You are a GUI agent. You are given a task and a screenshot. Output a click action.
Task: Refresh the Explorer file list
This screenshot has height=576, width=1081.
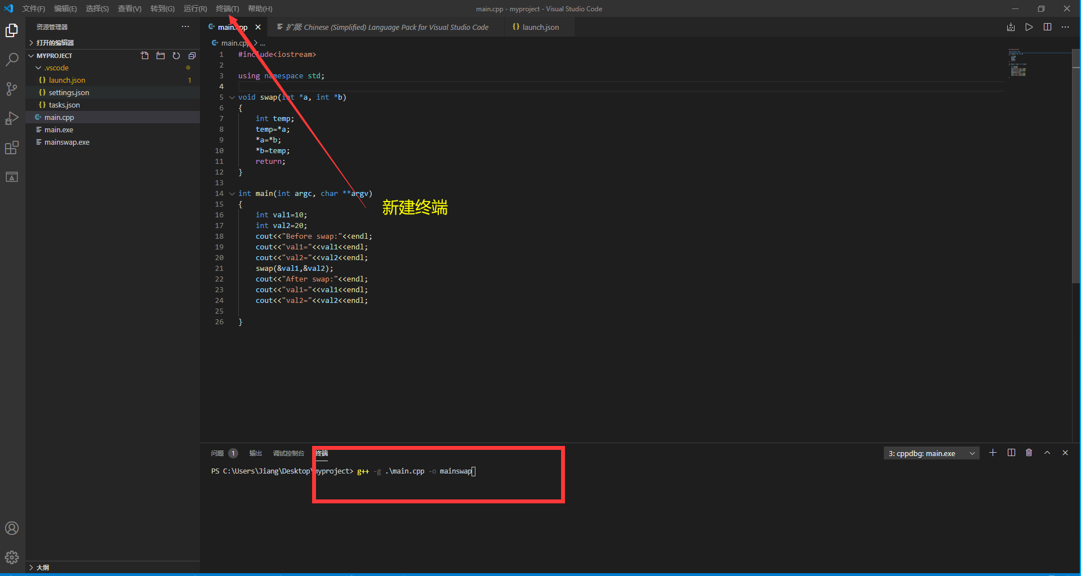coord(176,55)
